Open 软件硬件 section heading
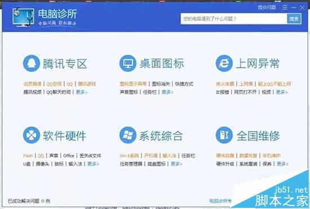Screen dimensions: 310x209 [x=64, y=136]
